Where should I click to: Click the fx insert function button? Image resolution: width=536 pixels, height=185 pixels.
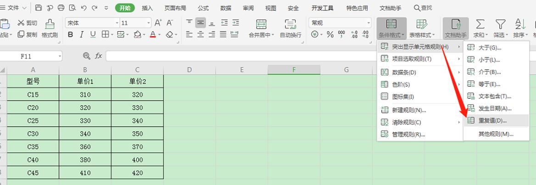(x=99, y=56)
